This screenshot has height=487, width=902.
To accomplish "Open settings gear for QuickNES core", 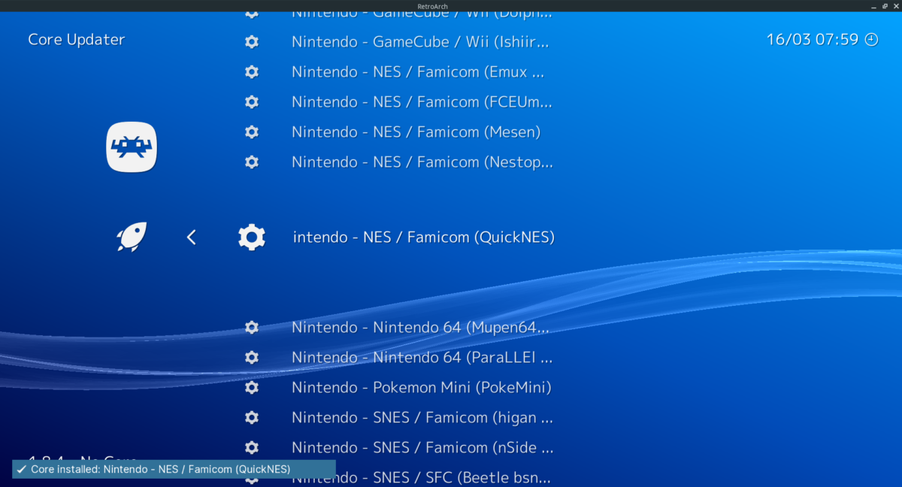I will 251,237.
